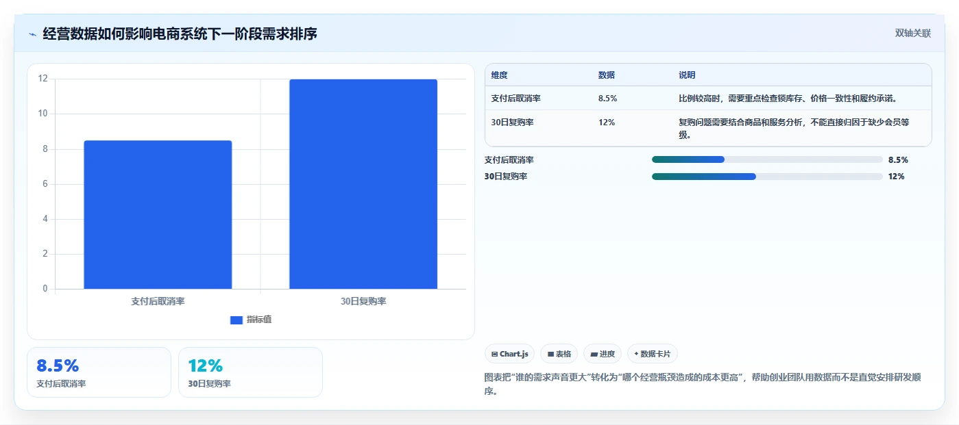This screenshot has height=425, width=959.
Task: Select the 30日复购率 table row cell
Action: 512,123
